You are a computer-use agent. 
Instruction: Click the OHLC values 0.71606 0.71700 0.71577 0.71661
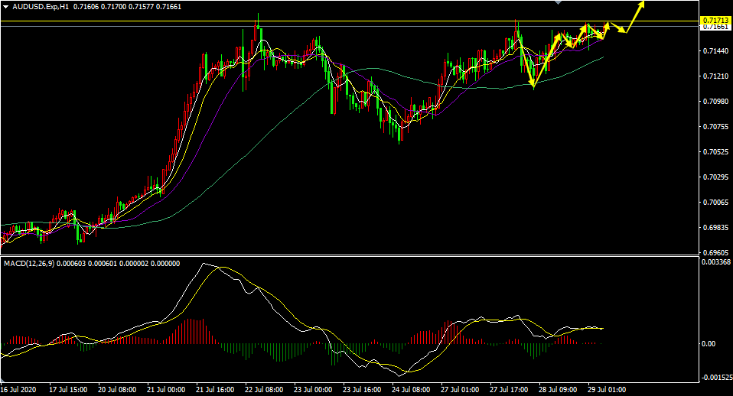coord(127,7)
